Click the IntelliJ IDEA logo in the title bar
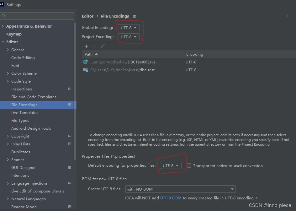Image resolution: width=296 pixels, height=211 pixels. (2, 4)
